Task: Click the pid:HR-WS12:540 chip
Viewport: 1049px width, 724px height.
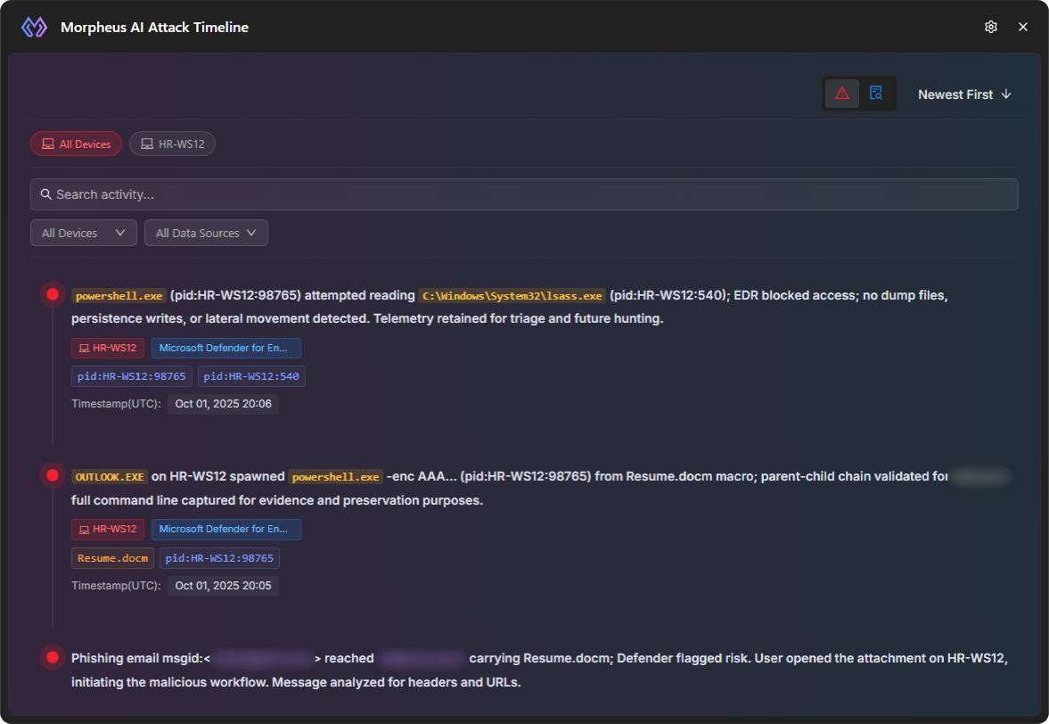Action: pyautogui.click(x=251, y=376)
